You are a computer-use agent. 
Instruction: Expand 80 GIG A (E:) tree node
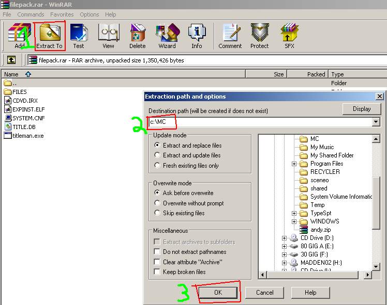click(284, 246)
